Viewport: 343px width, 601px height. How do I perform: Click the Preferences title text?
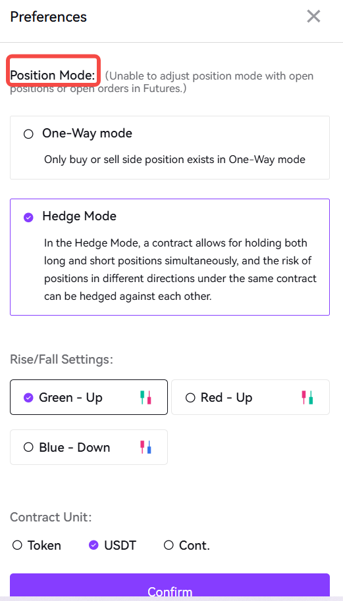coord(48,17)
